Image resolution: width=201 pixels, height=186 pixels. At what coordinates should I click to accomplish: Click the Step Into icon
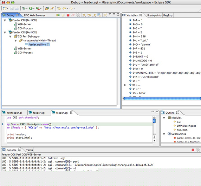(x=84, y=15)
